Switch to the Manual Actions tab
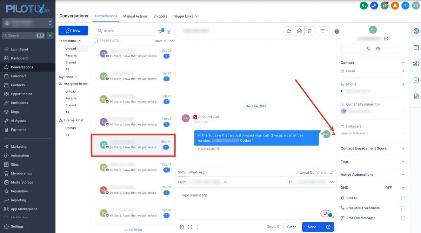The height and width of the screenshot is (233, 421). 135,16
